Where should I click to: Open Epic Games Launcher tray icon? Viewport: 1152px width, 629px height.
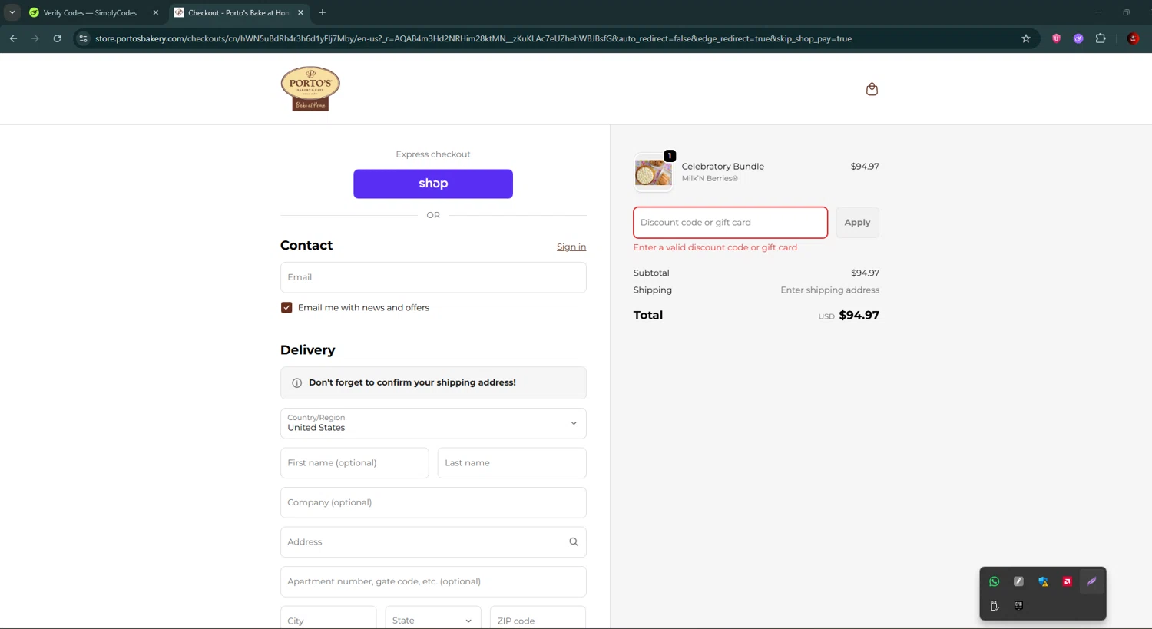(x=1018, y=605)
